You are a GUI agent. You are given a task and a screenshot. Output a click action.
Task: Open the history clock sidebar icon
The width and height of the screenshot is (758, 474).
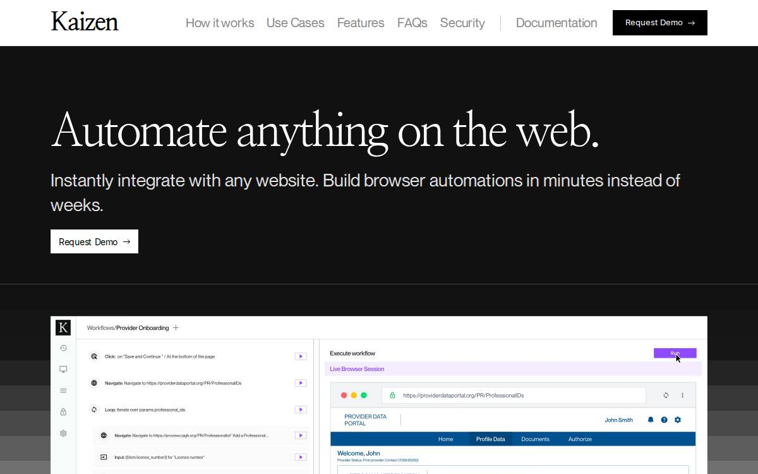pyautogui.click(x=63, y=348)
